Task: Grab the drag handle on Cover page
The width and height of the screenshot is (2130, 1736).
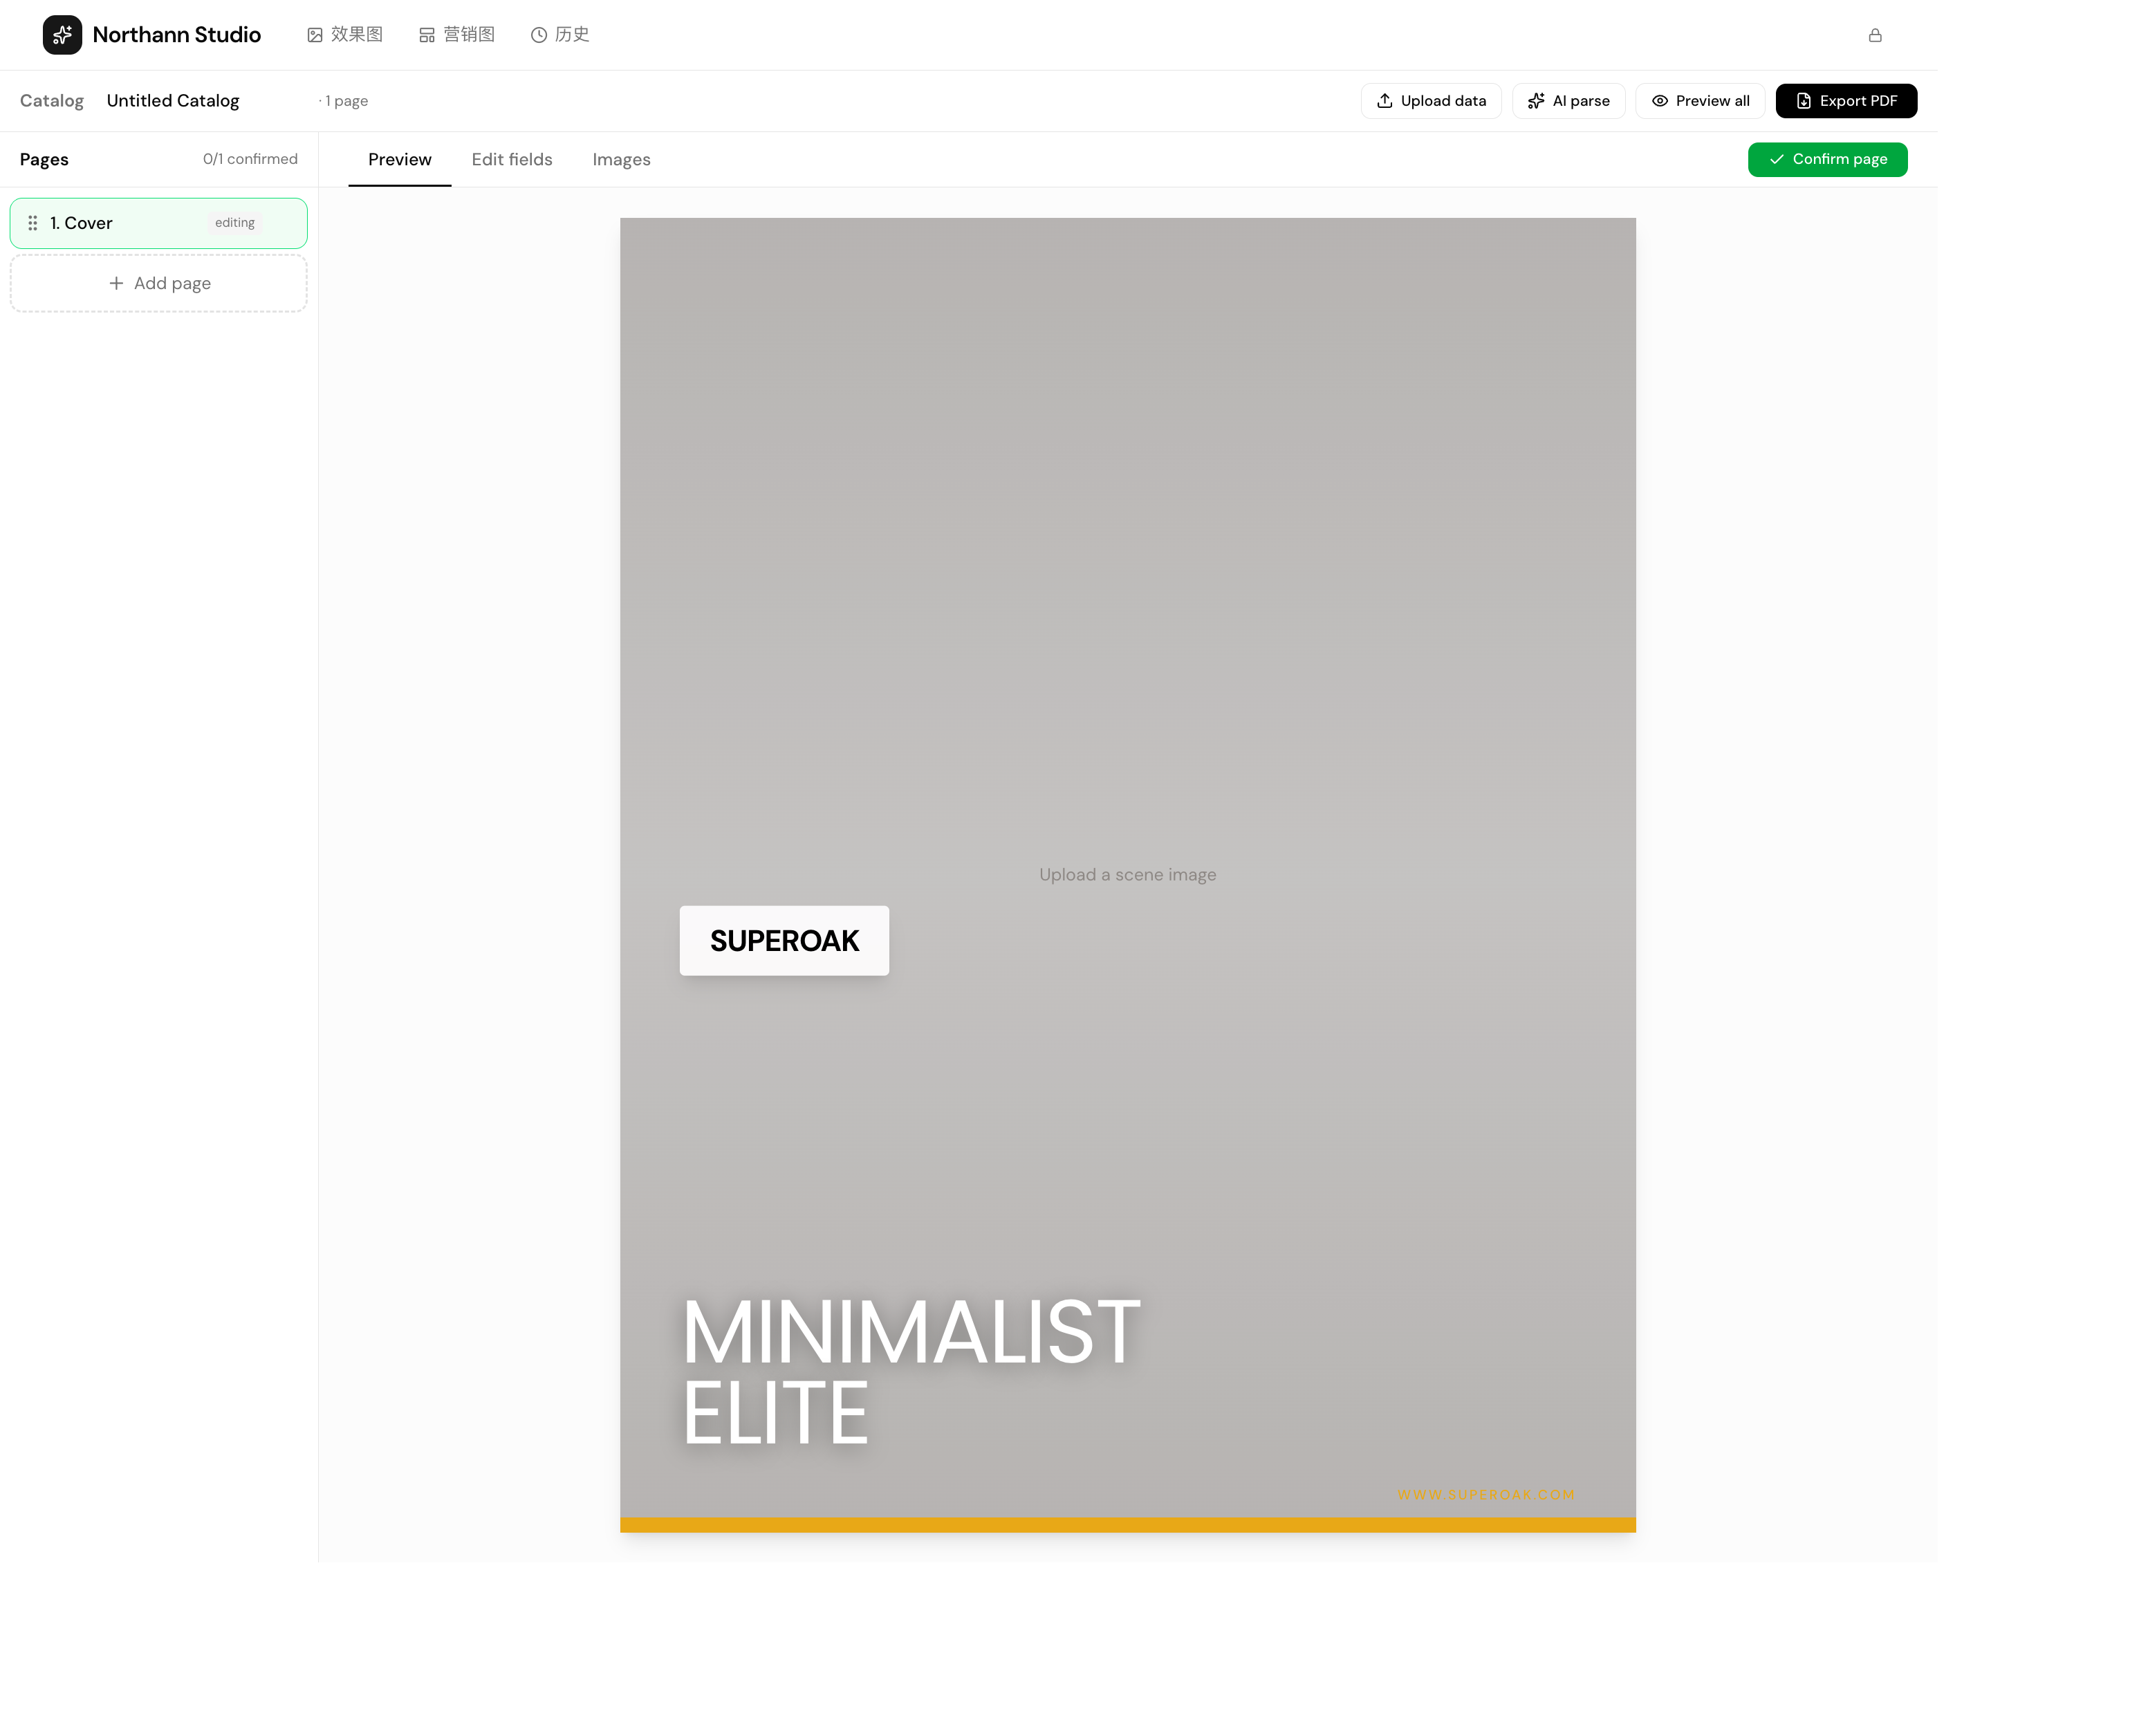Action: (33, 223)
